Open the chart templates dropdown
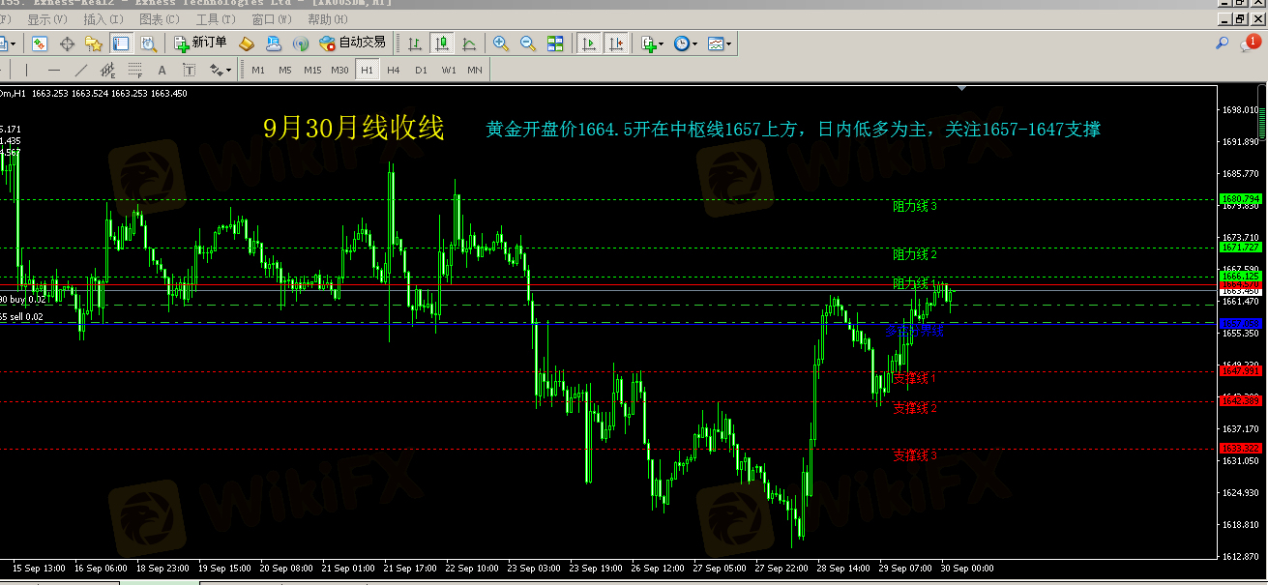The height and width of the screenshot is (585, 1268). 719,44
